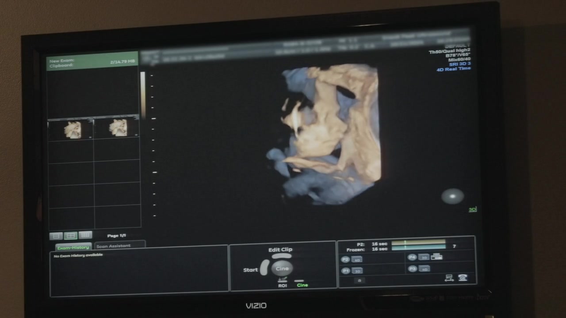Click the printer icon beside P4
Image resolution: width=566 pixels, height=318 pixels.
(x=437, y=257)
